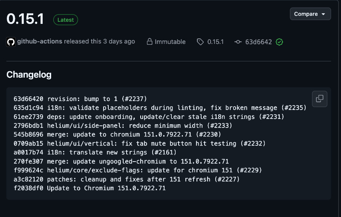The image size is (341, 217).
Task: Click the Immutable label
Action: [x=170, y=42]
